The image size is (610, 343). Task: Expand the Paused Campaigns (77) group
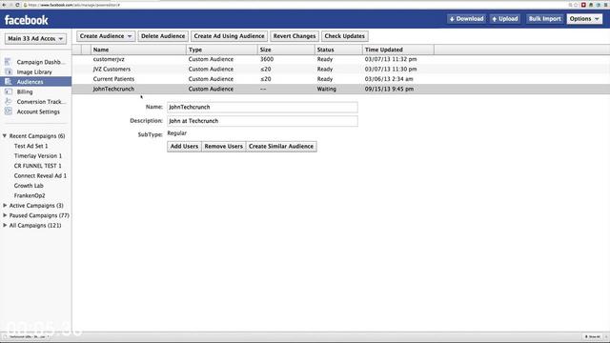(5, 215)
